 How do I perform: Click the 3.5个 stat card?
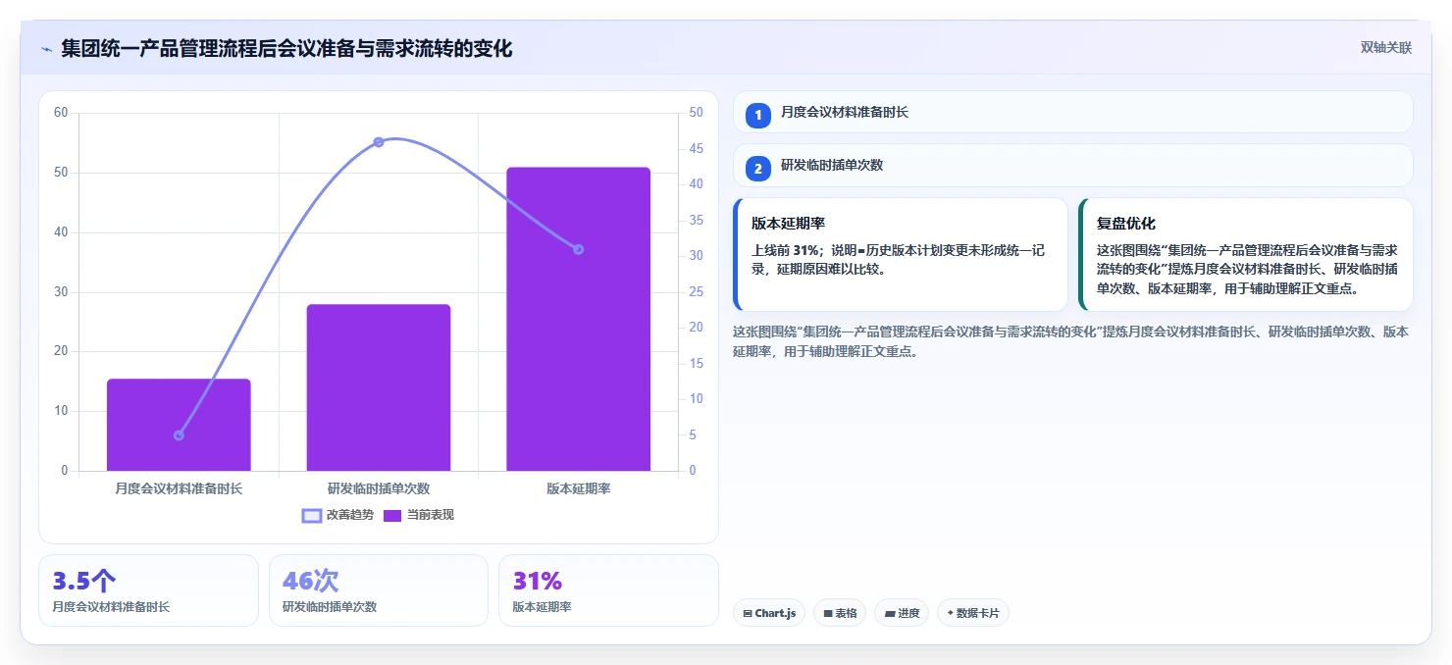tap(148, 590)
